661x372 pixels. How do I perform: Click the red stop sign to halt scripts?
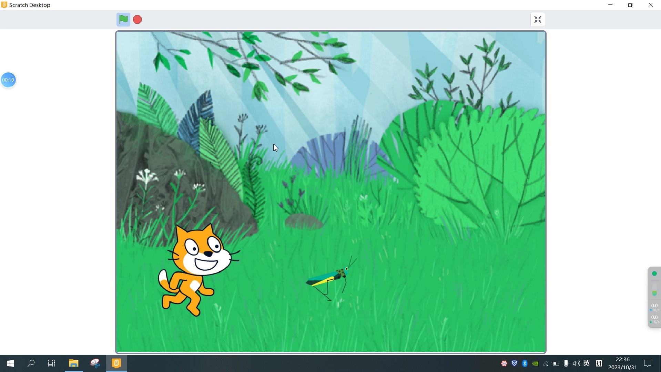pyautogui.click(x=137, y=19)
